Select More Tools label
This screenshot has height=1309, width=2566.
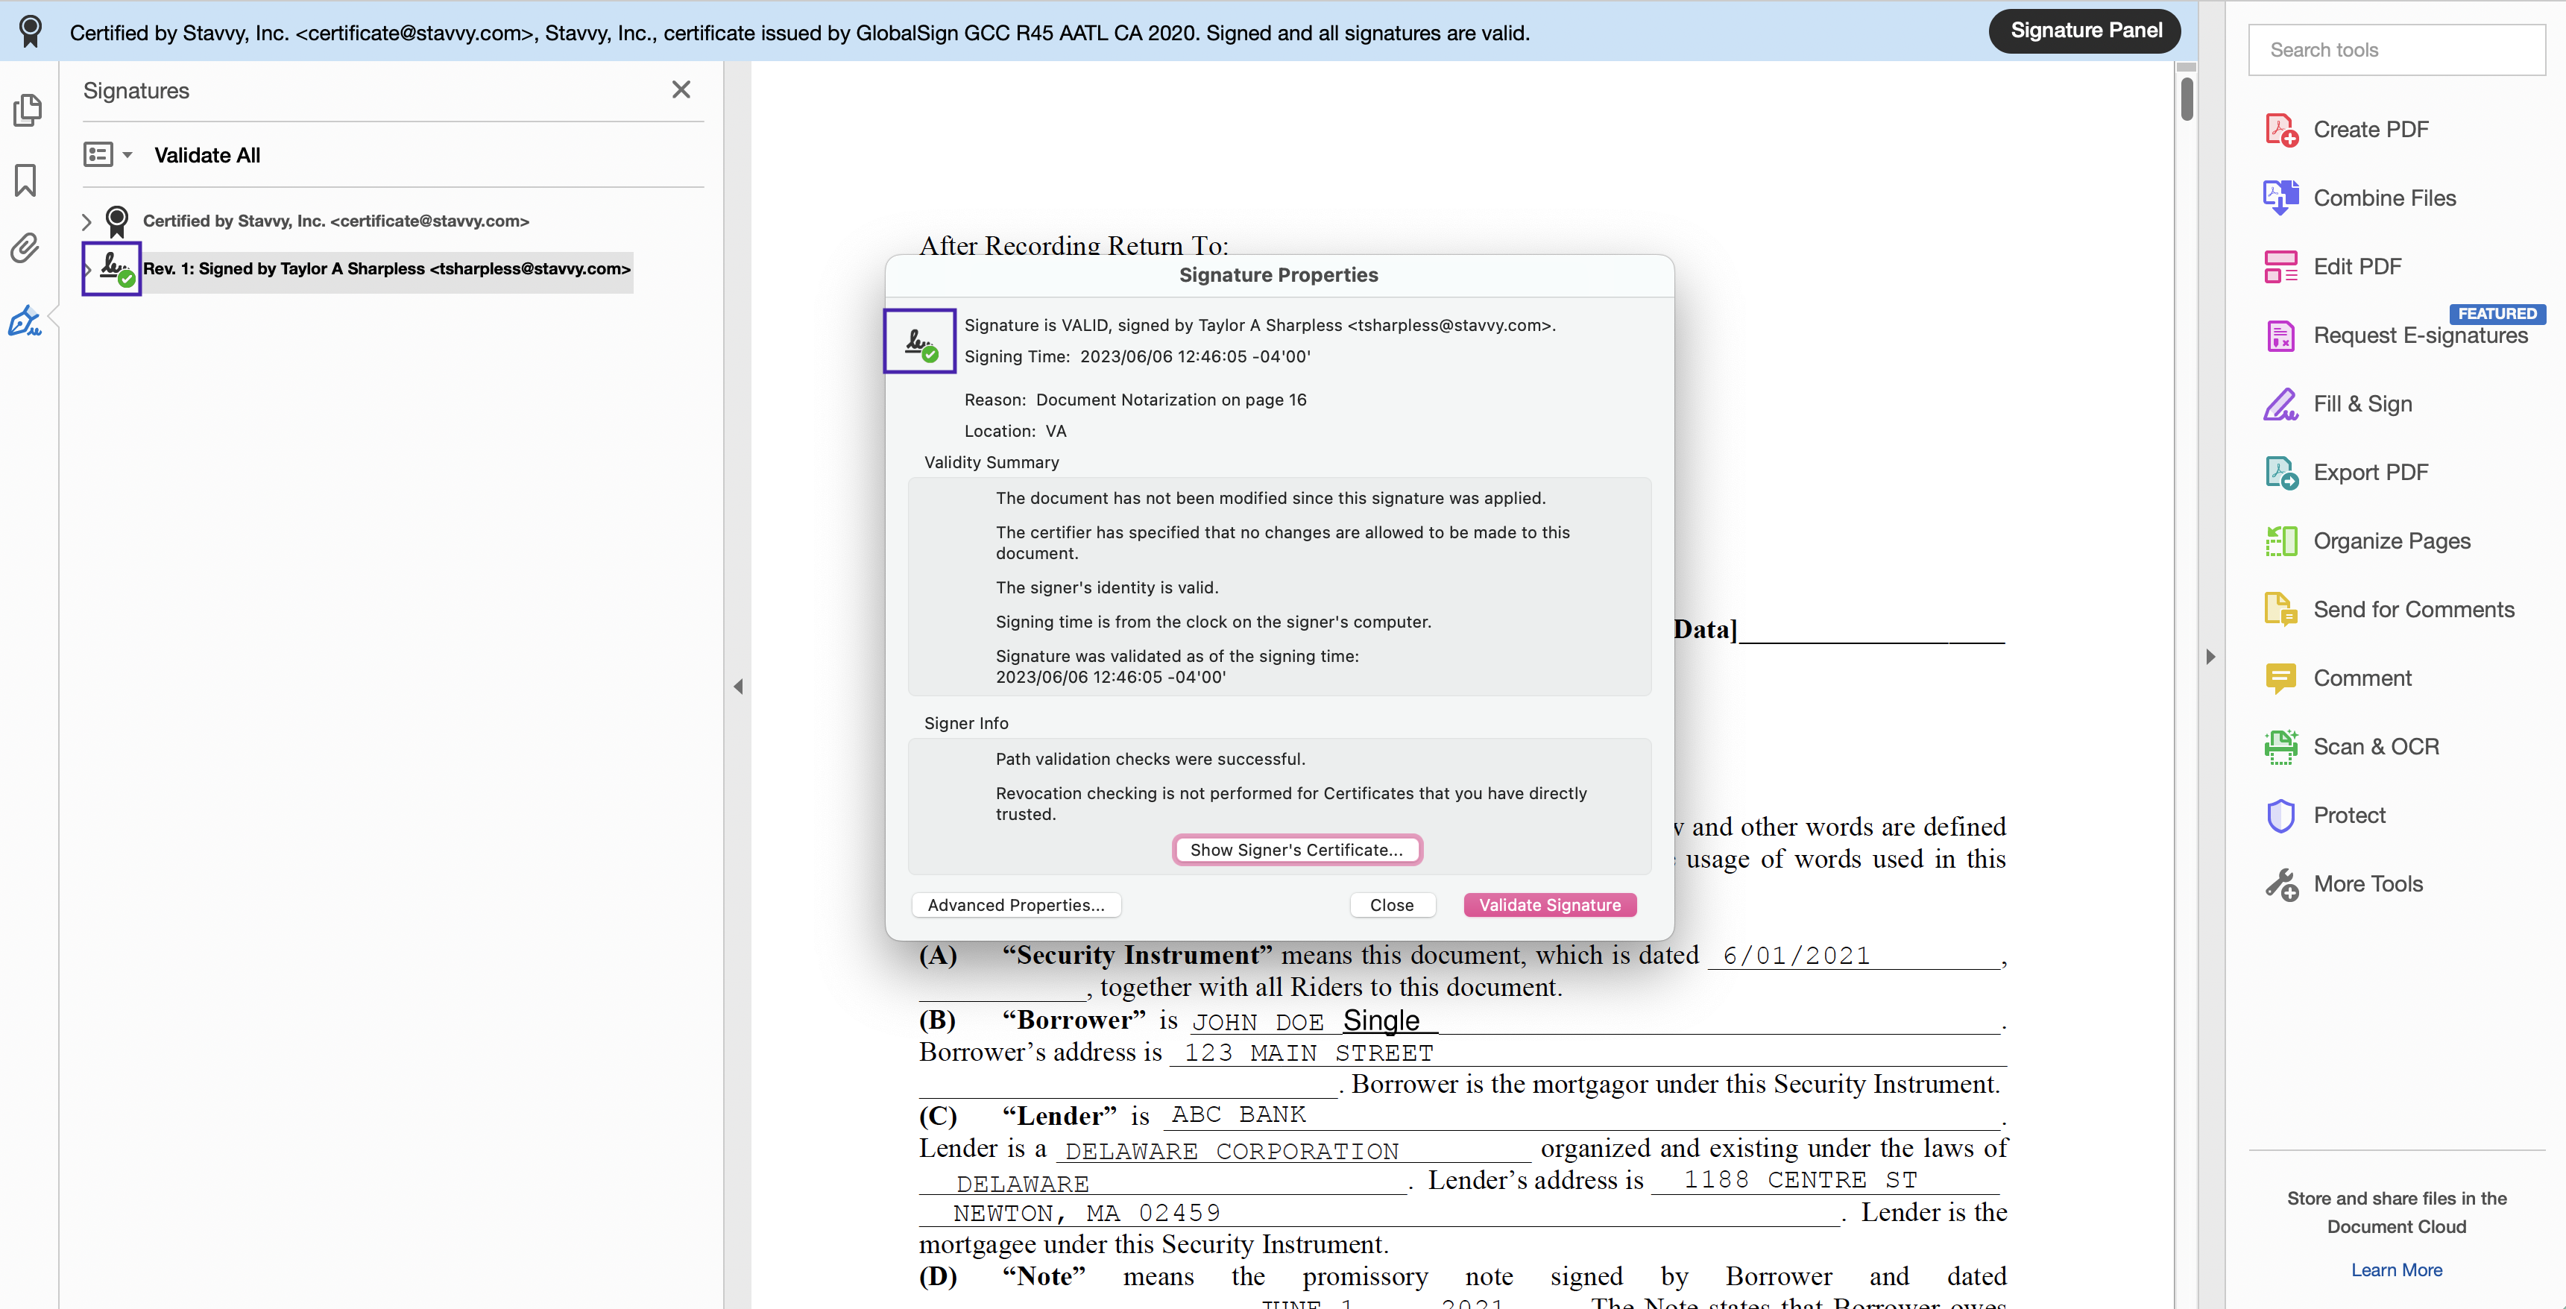(2368, 885)
